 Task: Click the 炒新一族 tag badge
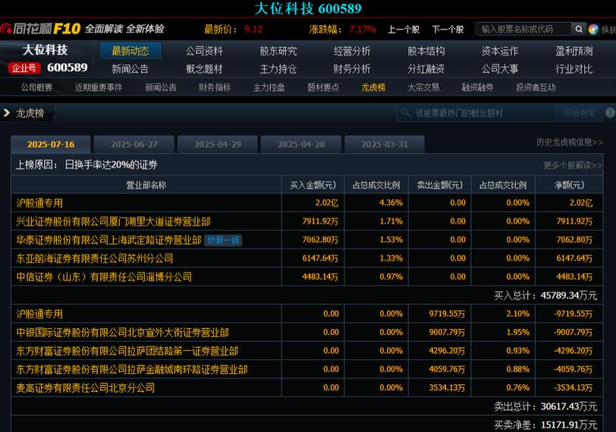(223, 239)
